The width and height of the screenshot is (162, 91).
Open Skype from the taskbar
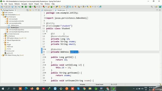78,89
